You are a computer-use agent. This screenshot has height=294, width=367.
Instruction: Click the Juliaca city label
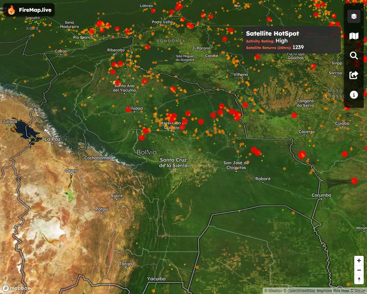9,122
